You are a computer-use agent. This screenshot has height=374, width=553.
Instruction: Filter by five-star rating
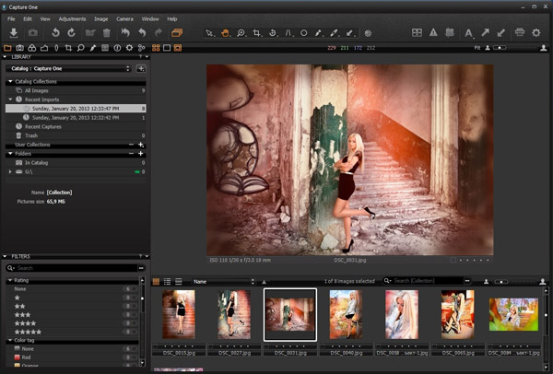[x=28, y=332]
